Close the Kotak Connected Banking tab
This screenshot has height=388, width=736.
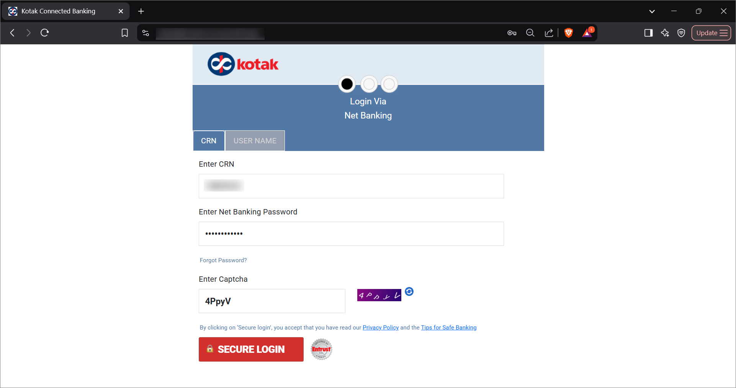[x=121, y=11]
